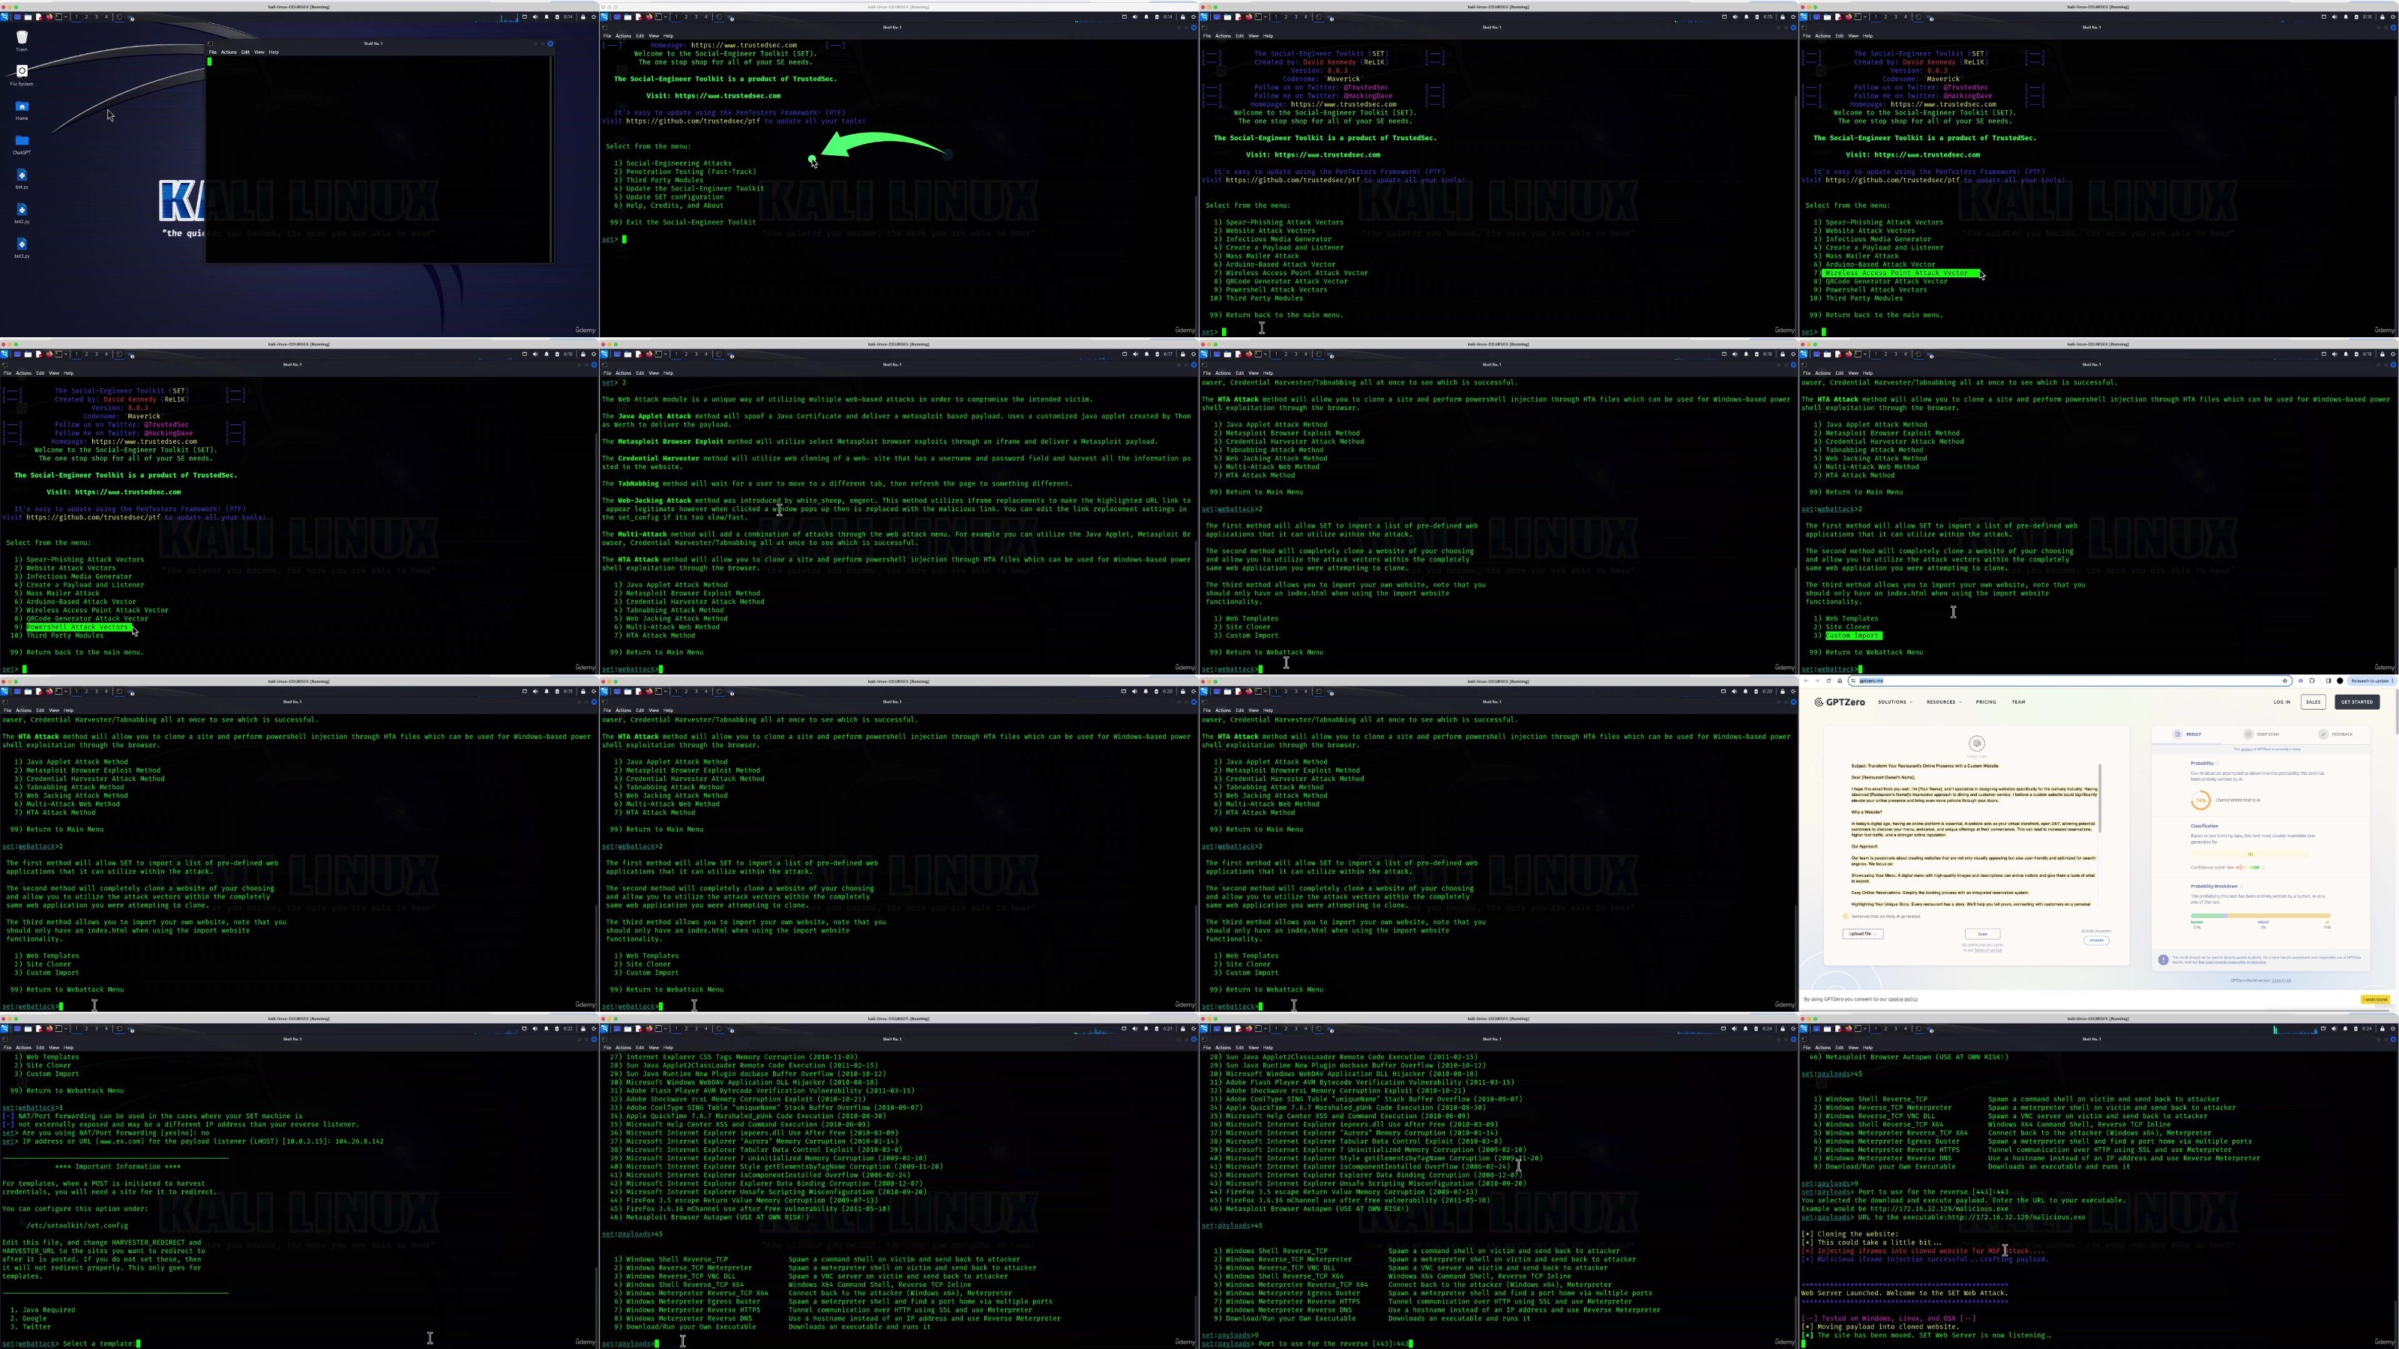Click "4) Update the Social-Engineer Toolkit" line
Viewport: 2399px width, 1349px height.
[688, 188]
